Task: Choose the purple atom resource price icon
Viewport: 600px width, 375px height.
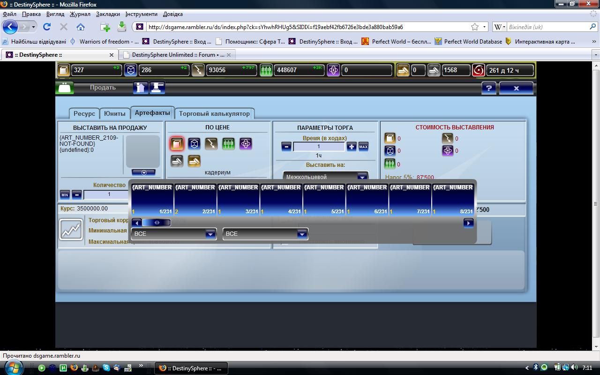Action: pos(246,143)
